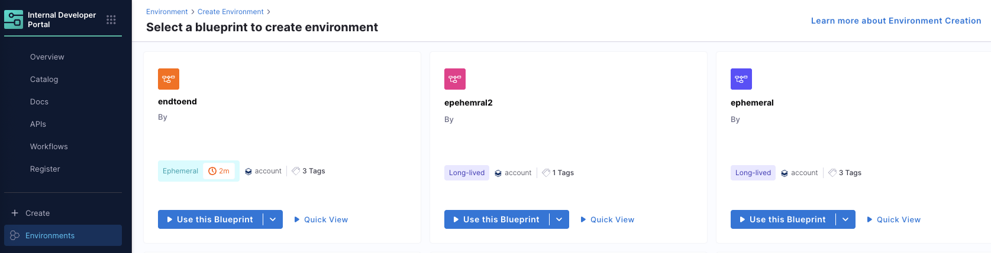Click the Internal Developer Portal logo icon
The image size is (991, 253).
pos(14,19)
